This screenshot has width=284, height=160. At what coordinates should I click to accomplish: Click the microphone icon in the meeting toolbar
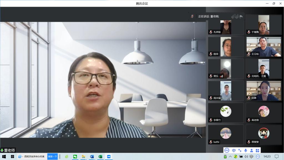point(246,150)
